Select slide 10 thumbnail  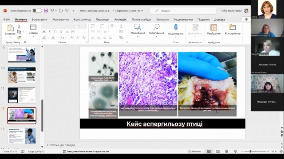[22, 75]
